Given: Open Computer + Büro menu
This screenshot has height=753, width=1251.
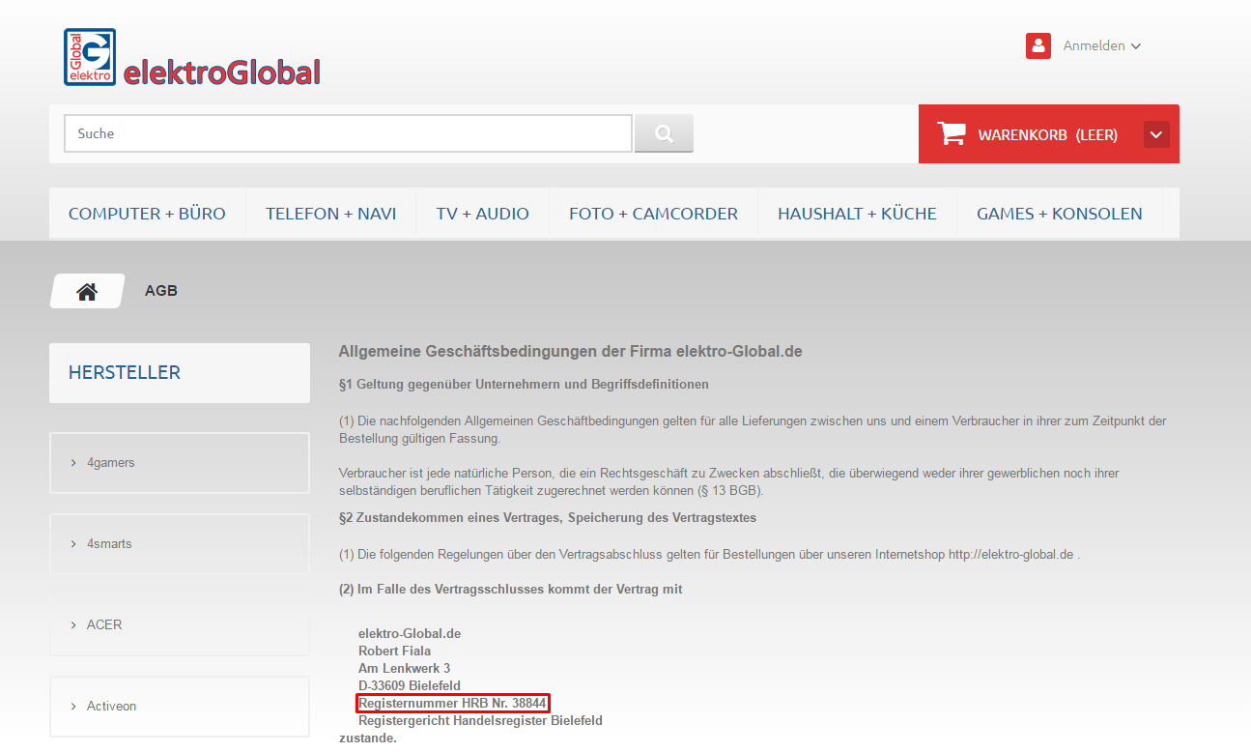Looking at the screenshot, I should [147, 214].
